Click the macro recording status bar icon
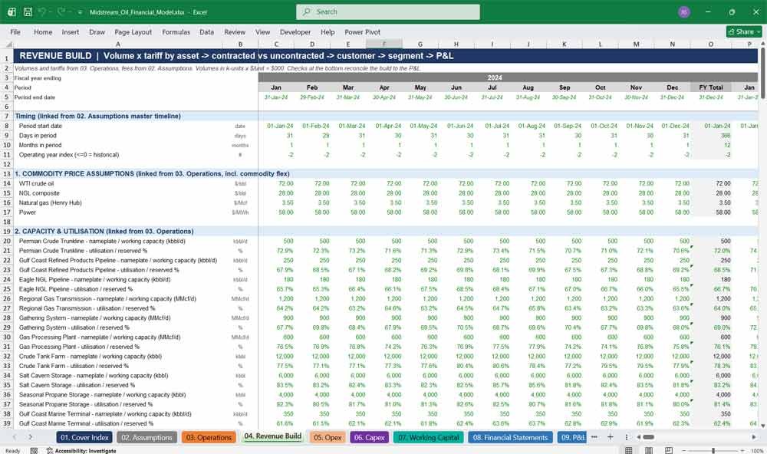The image size is (767, 454). pos(34,451)
